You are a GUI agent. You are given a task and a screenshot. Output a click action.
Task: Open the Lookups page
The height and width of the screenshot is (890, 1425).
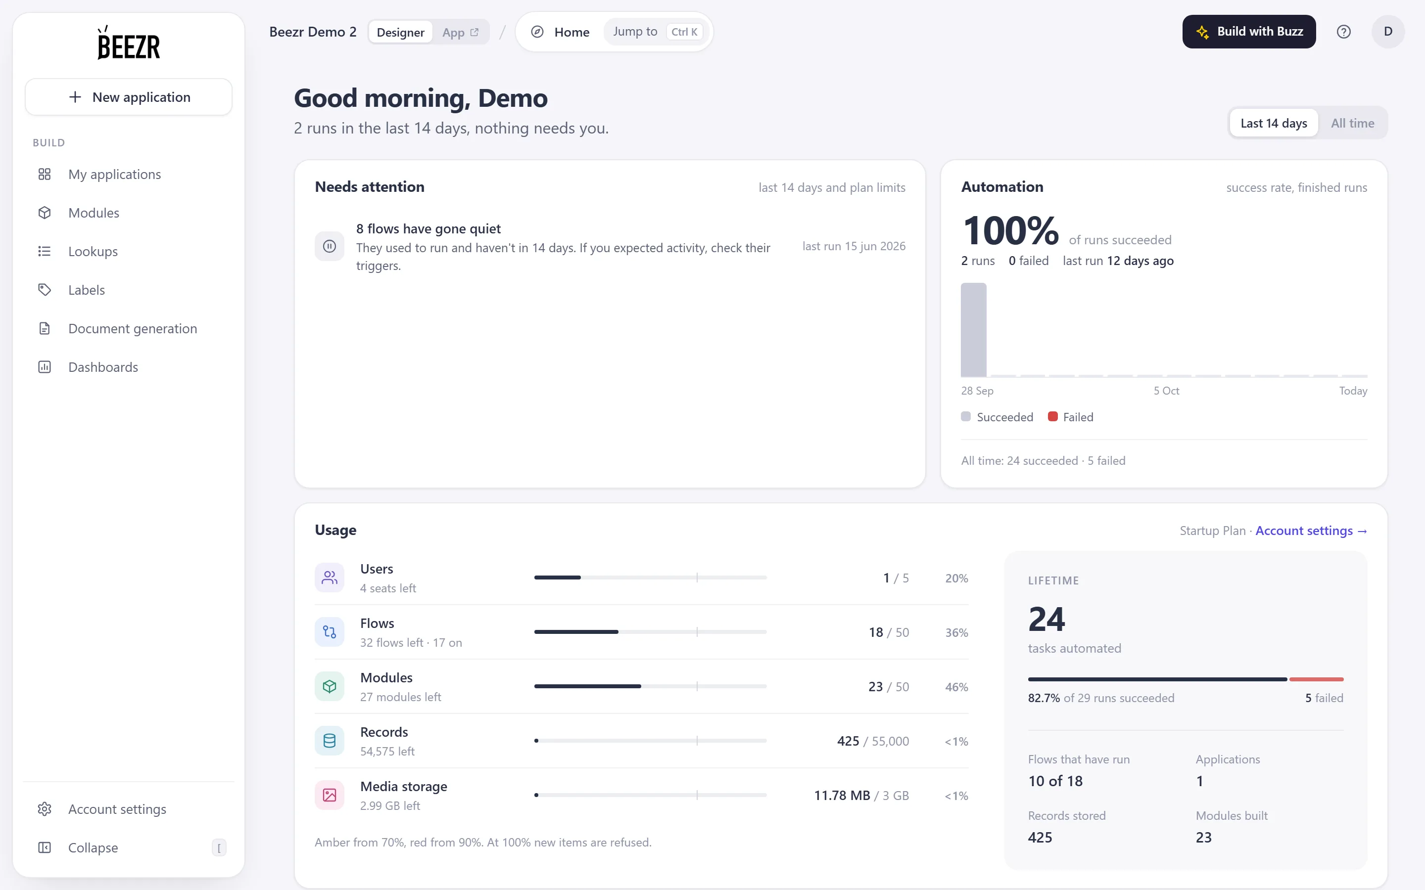[x=128, y=251]
